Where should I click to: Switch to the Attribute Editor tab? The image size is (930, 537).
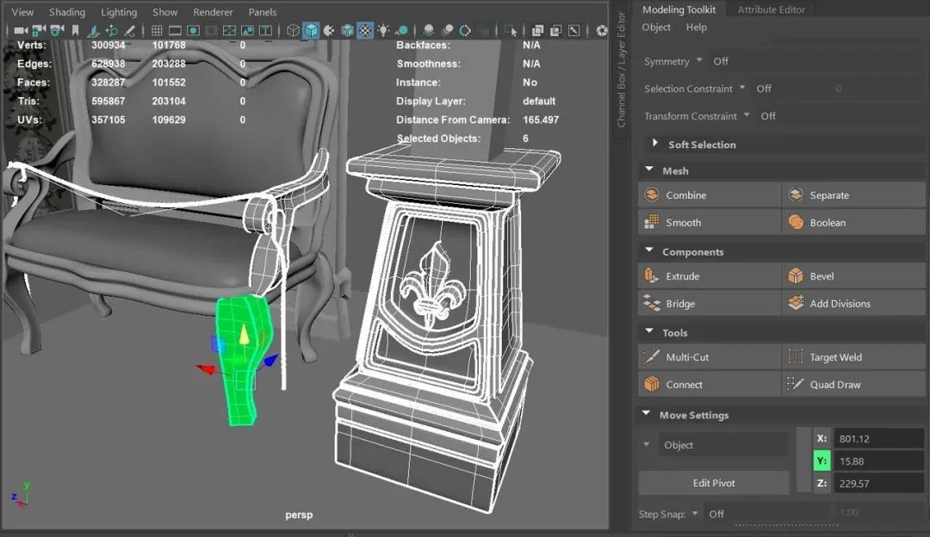click(771, 9)
